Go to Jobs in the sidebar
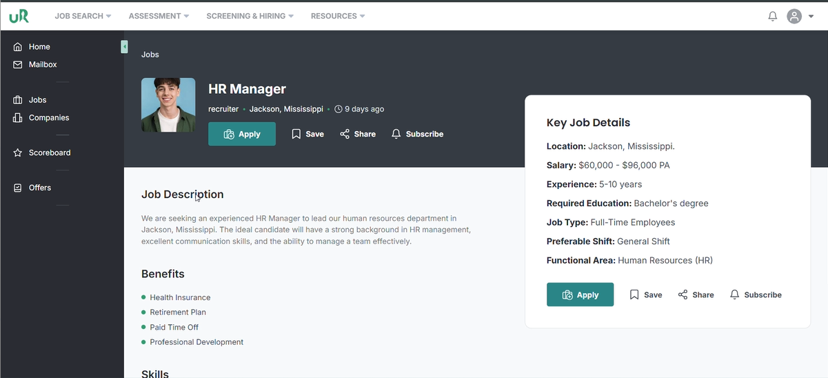The width and height of the screenshot is (828, 378). point(37,100)
